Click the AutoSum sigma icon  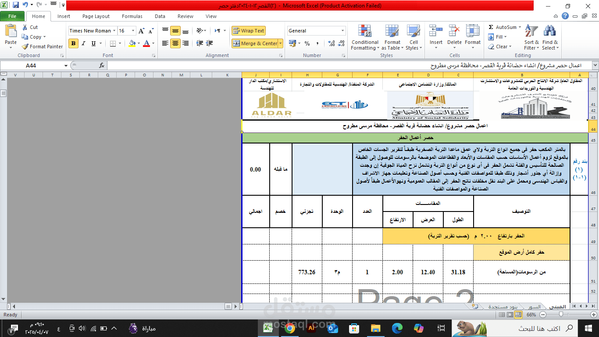coord(491,27)
